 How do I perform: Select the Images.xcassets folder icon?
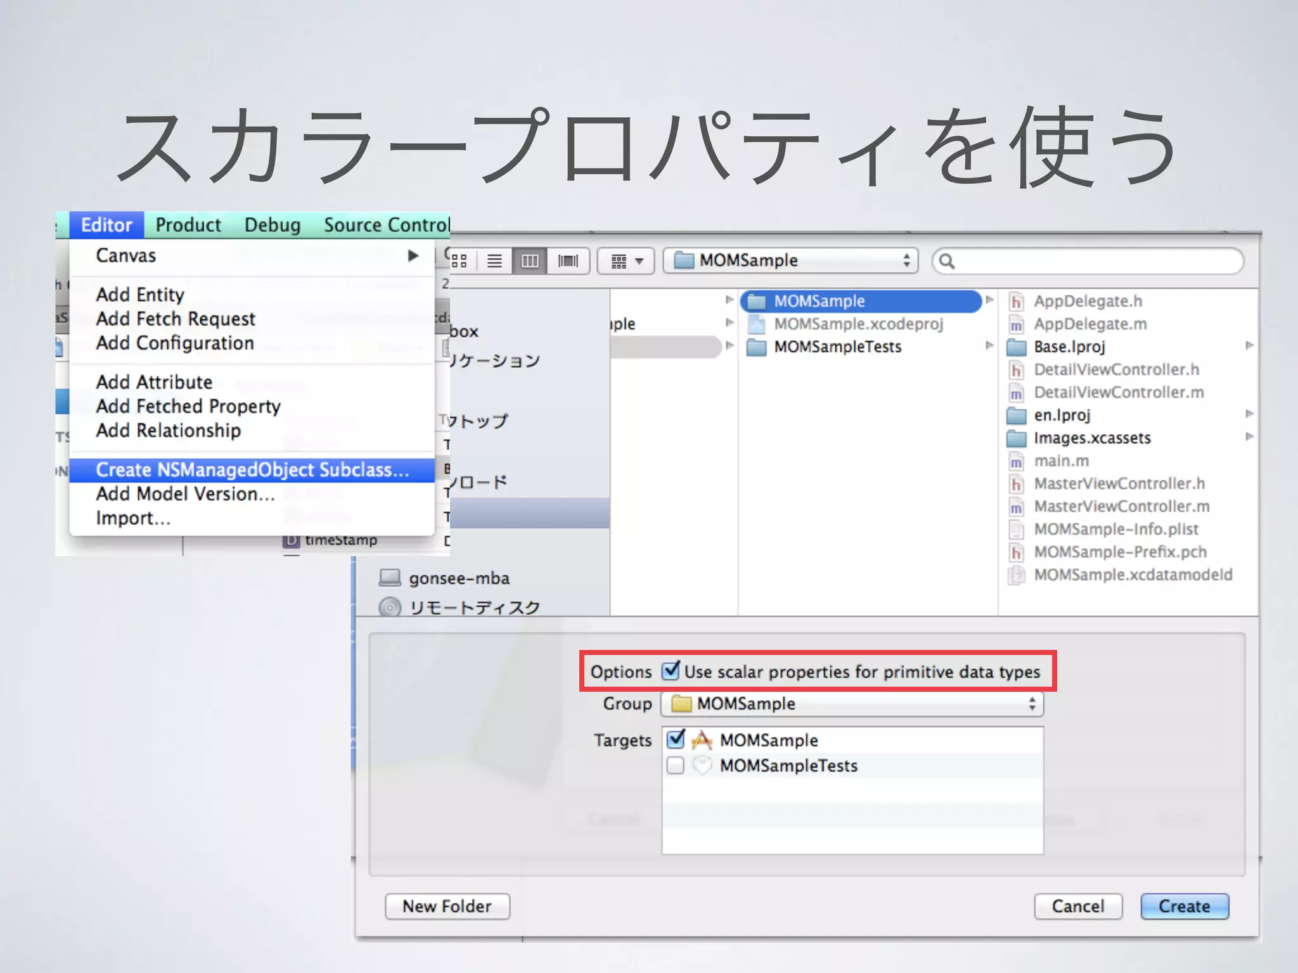click(x=1017, y=438)
